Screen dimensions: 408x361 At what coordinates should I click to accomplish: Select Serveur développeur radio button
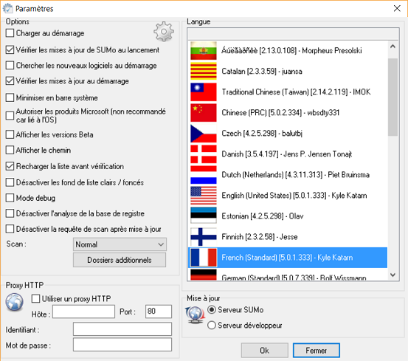coord(212,326)
